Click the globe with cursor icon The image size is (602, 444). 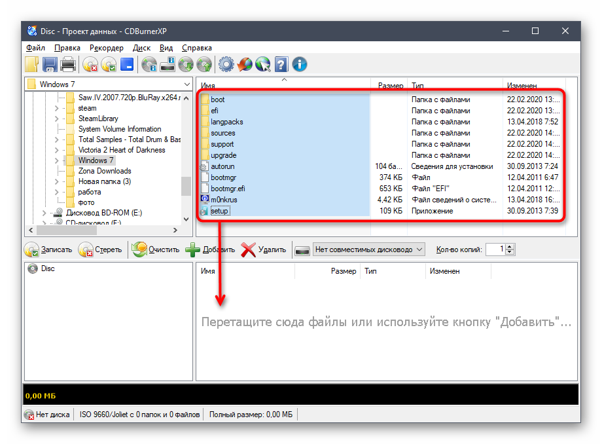pyautogui.click(x=263, y=64)
